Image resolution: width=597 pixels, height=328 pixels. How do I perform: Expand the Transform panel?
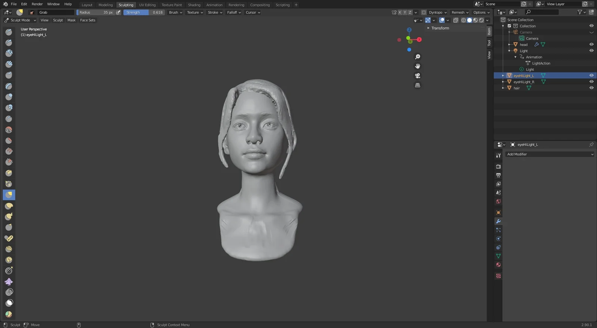pyautogui.click(x=440, y=28)
